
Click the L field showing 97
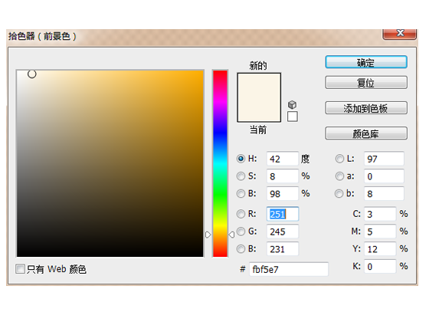click(384, 159)
